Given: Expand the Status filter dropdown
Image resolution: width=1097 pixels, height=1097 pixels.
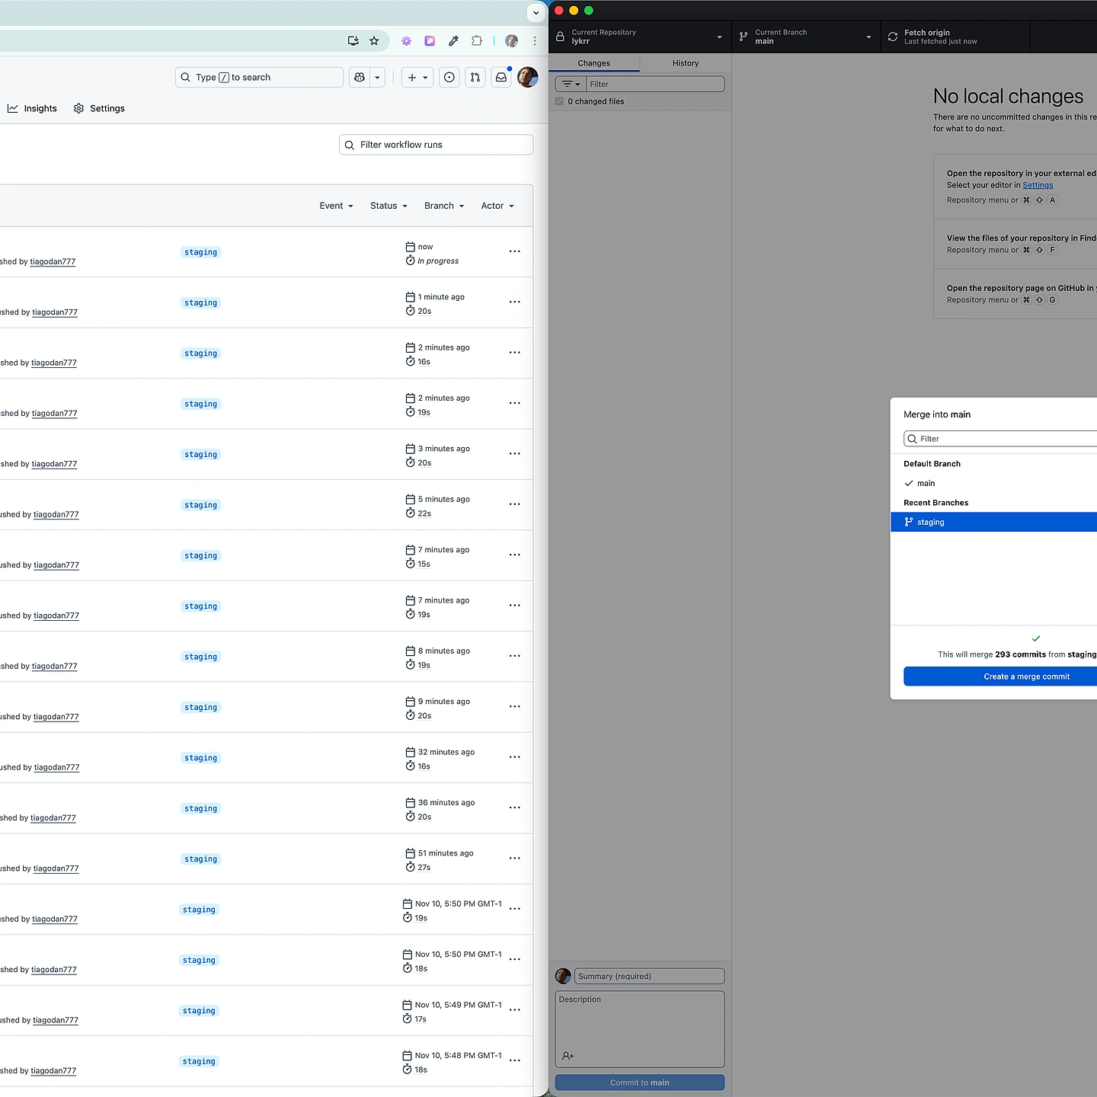Looking at the screenshot, I should tap(389, 206).
